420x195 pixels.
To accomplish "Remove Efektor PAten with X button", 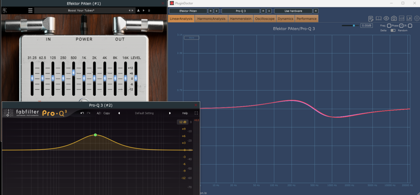I will coord(217,11).
